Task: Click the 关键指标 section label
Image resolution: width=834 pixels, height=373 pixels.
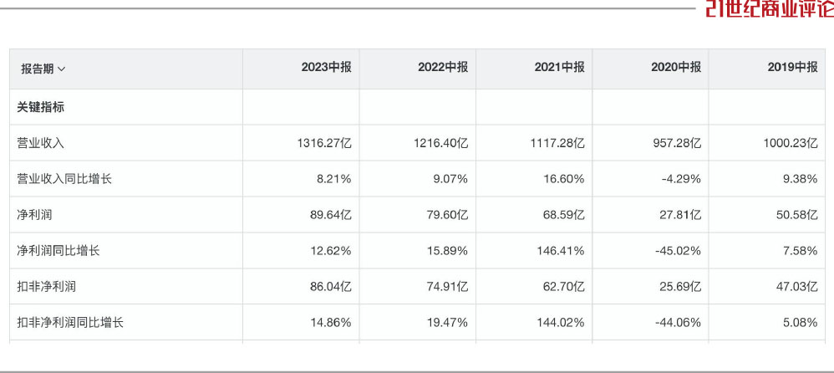Action: pyautogui.click(x=40, y=107)
